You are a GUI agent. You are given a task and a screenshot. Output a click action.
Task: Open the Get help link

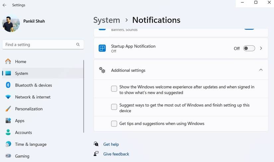[x=111, y=144]
